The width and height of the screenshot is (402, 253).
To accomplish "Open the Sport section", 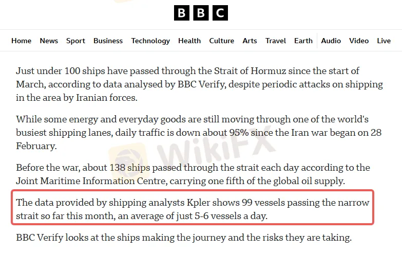I will click(x=75, y=41).
